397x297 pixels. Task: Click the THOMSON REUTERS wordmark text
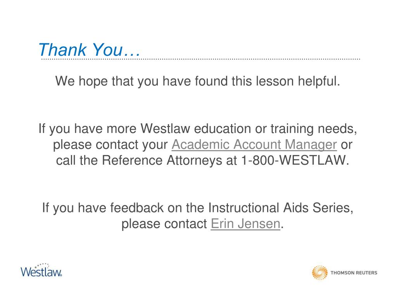[354, 273]
